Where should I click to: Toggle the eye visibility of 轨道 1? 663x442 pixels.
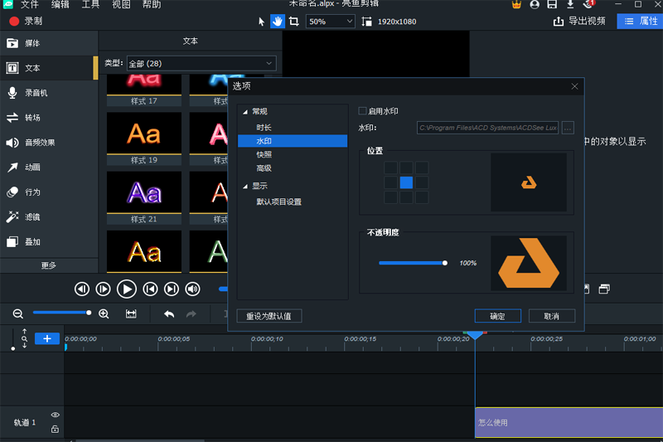pos(55,415)
